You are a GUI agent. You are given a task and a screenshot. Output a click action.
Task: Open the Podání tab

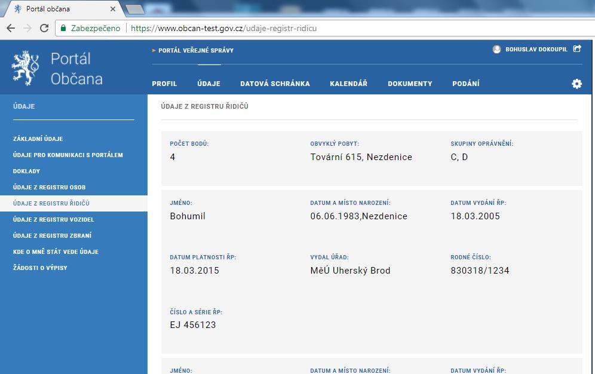tap(466, 84)
